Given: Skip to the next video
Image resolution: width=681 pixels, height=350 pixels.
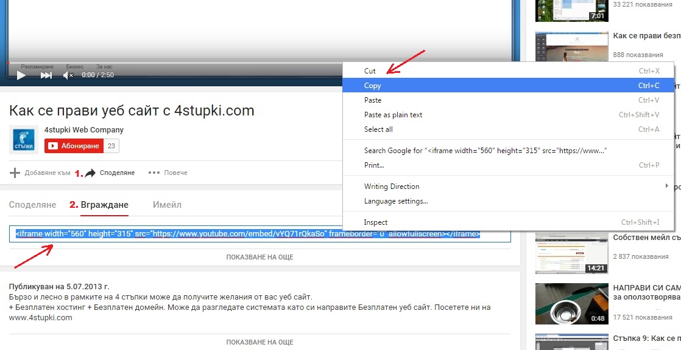Looking at the screenshot, I should (x=46, y=75).
